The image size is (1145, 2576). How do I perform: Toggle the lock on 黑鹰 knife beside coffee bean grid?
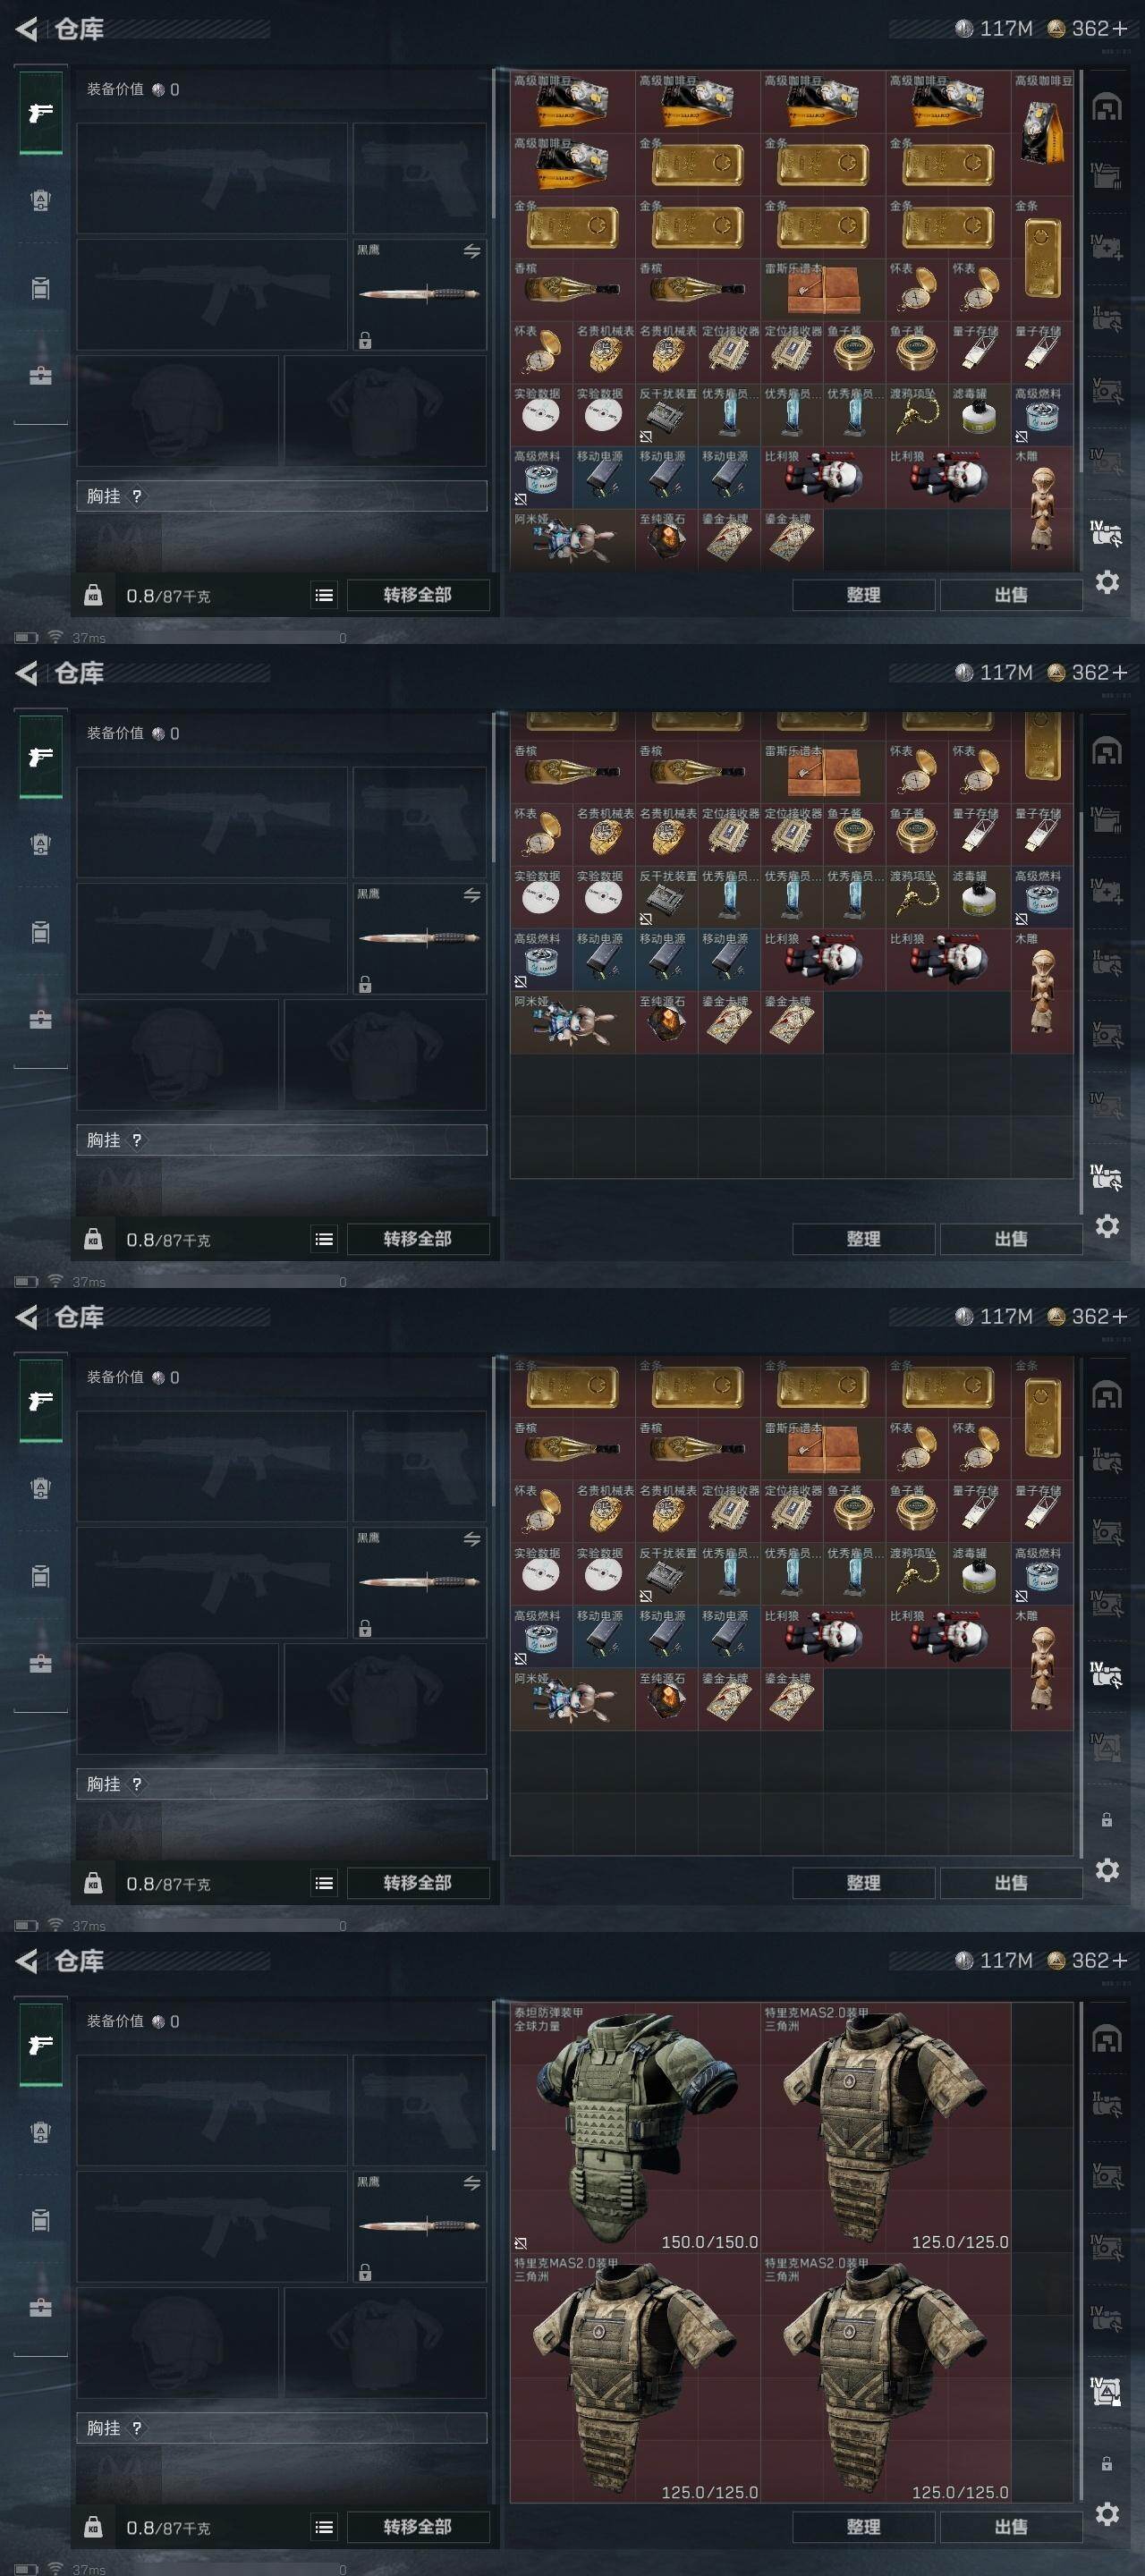point(365,340)
